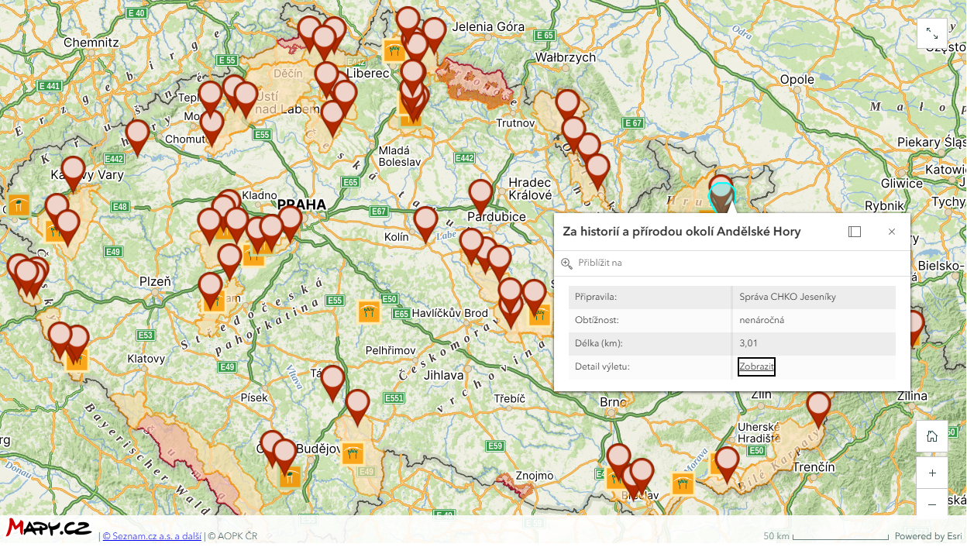967x547 pixels.
Task: Click the 'Plzeň' city label
Action: tap(155, 281)
